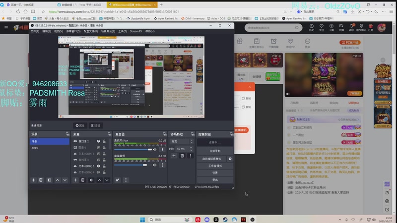Click the Douyu search input field

pos(271,28)
